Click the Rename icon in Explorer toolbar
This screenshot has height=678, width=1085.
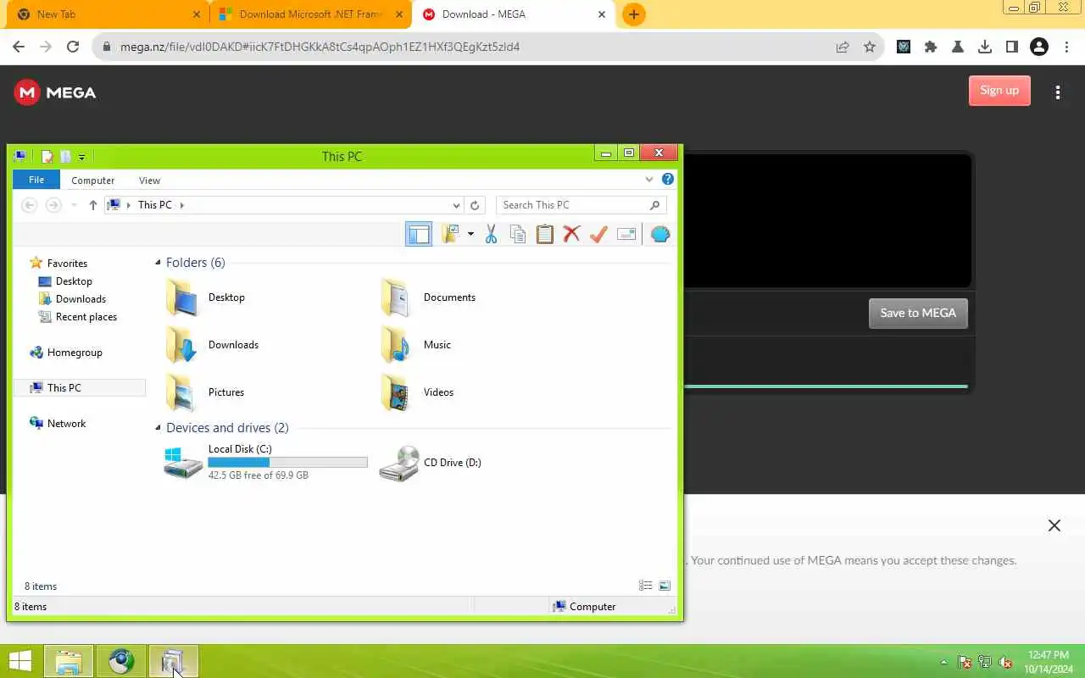(x=626, y=234)
